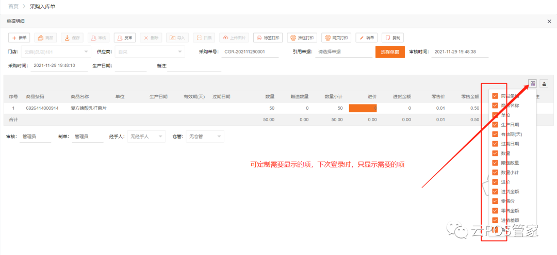
Task: Click the orange 选择单据 button
Action: coord(390,52)
